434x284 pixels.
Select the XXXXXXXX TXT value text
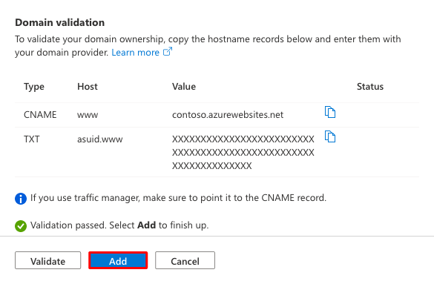coord(243,152)
